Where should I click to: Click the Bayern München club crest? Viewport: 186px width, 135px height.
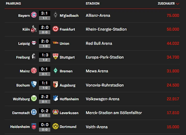pos(34,15)
